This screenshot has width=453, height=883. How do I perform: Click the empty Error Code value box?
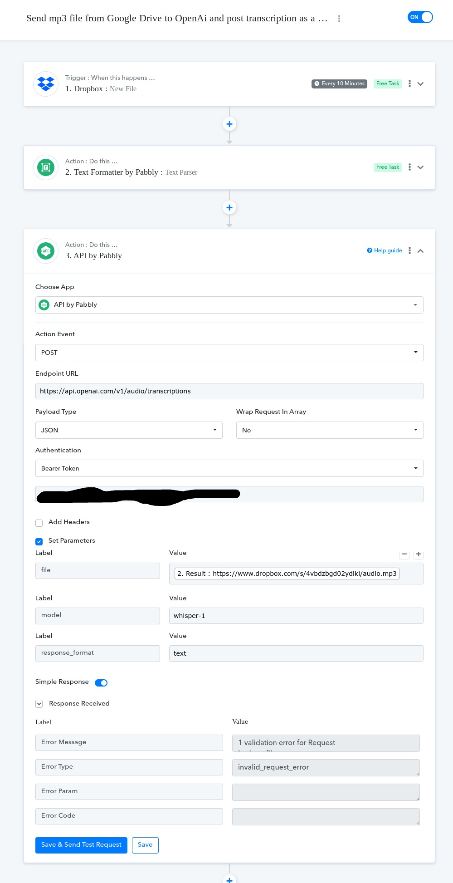[326, 817]
